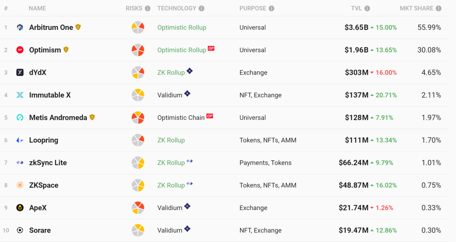Open ZKSpace risk pie chart
This screenshot has height=242, width=456.
(138, 185)
